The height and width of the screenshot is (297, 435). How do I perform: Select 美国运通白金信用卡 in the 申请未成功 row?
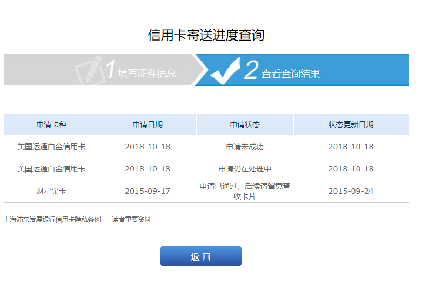[x=51, y=147]
